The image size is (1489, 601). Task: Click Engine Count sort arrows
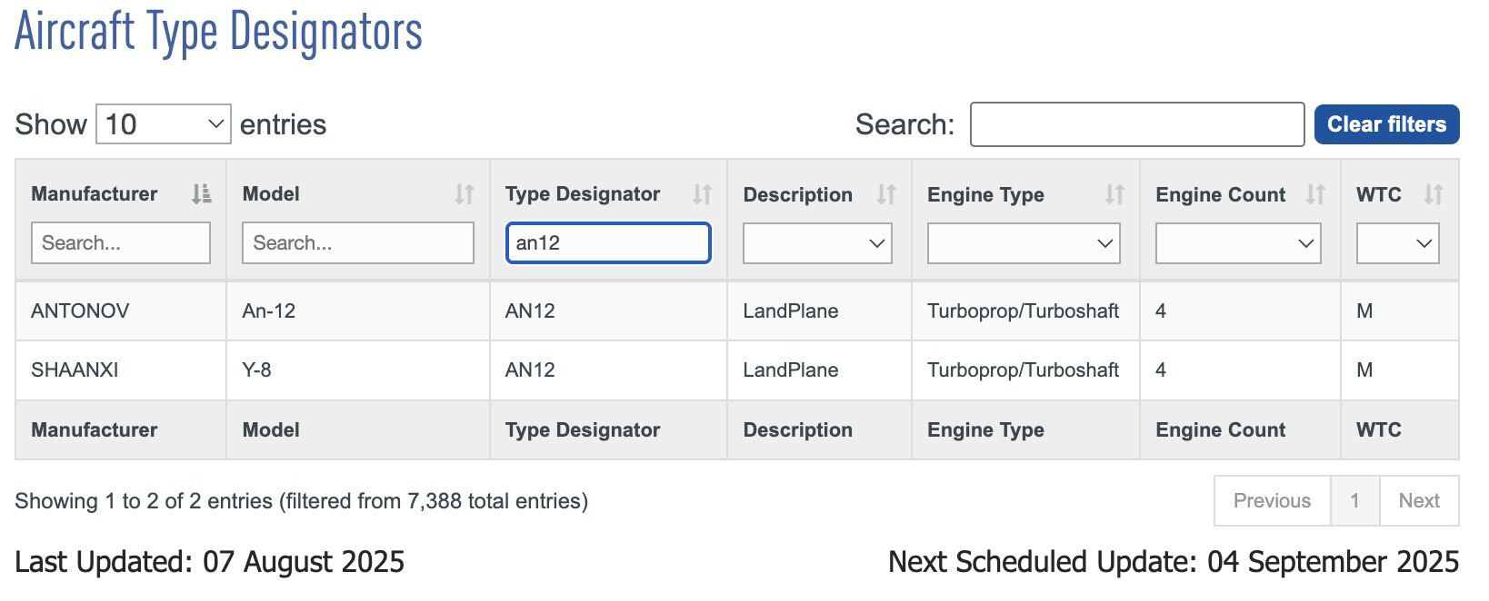point(1314,194)
